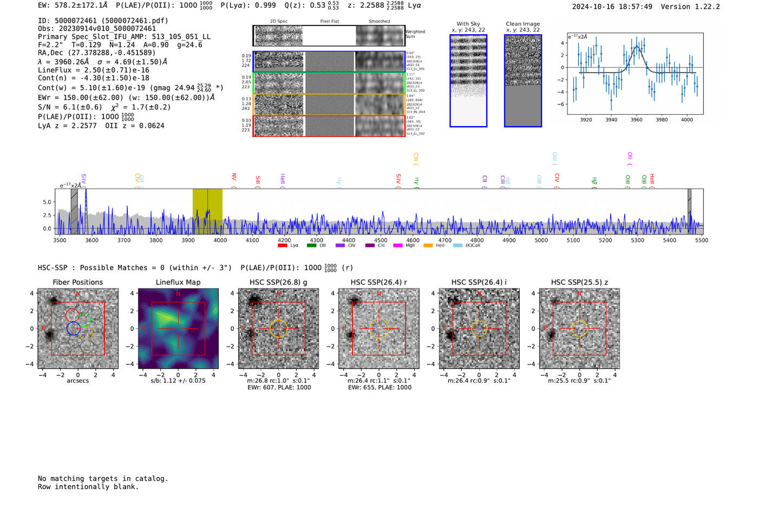758x516 pixels.
Task: Click the purple CIV legend swatch
Action: tap(340, 245)
